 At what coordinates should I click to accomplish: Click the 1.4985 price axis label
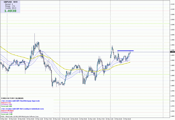point(172,40)
